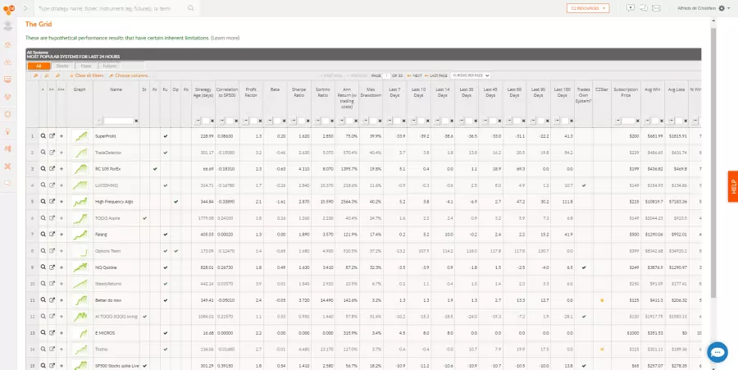Viewport: 738px width, 370px height.
Task: Click the plus icon in SuperProfit row
Action: point(61,136)
